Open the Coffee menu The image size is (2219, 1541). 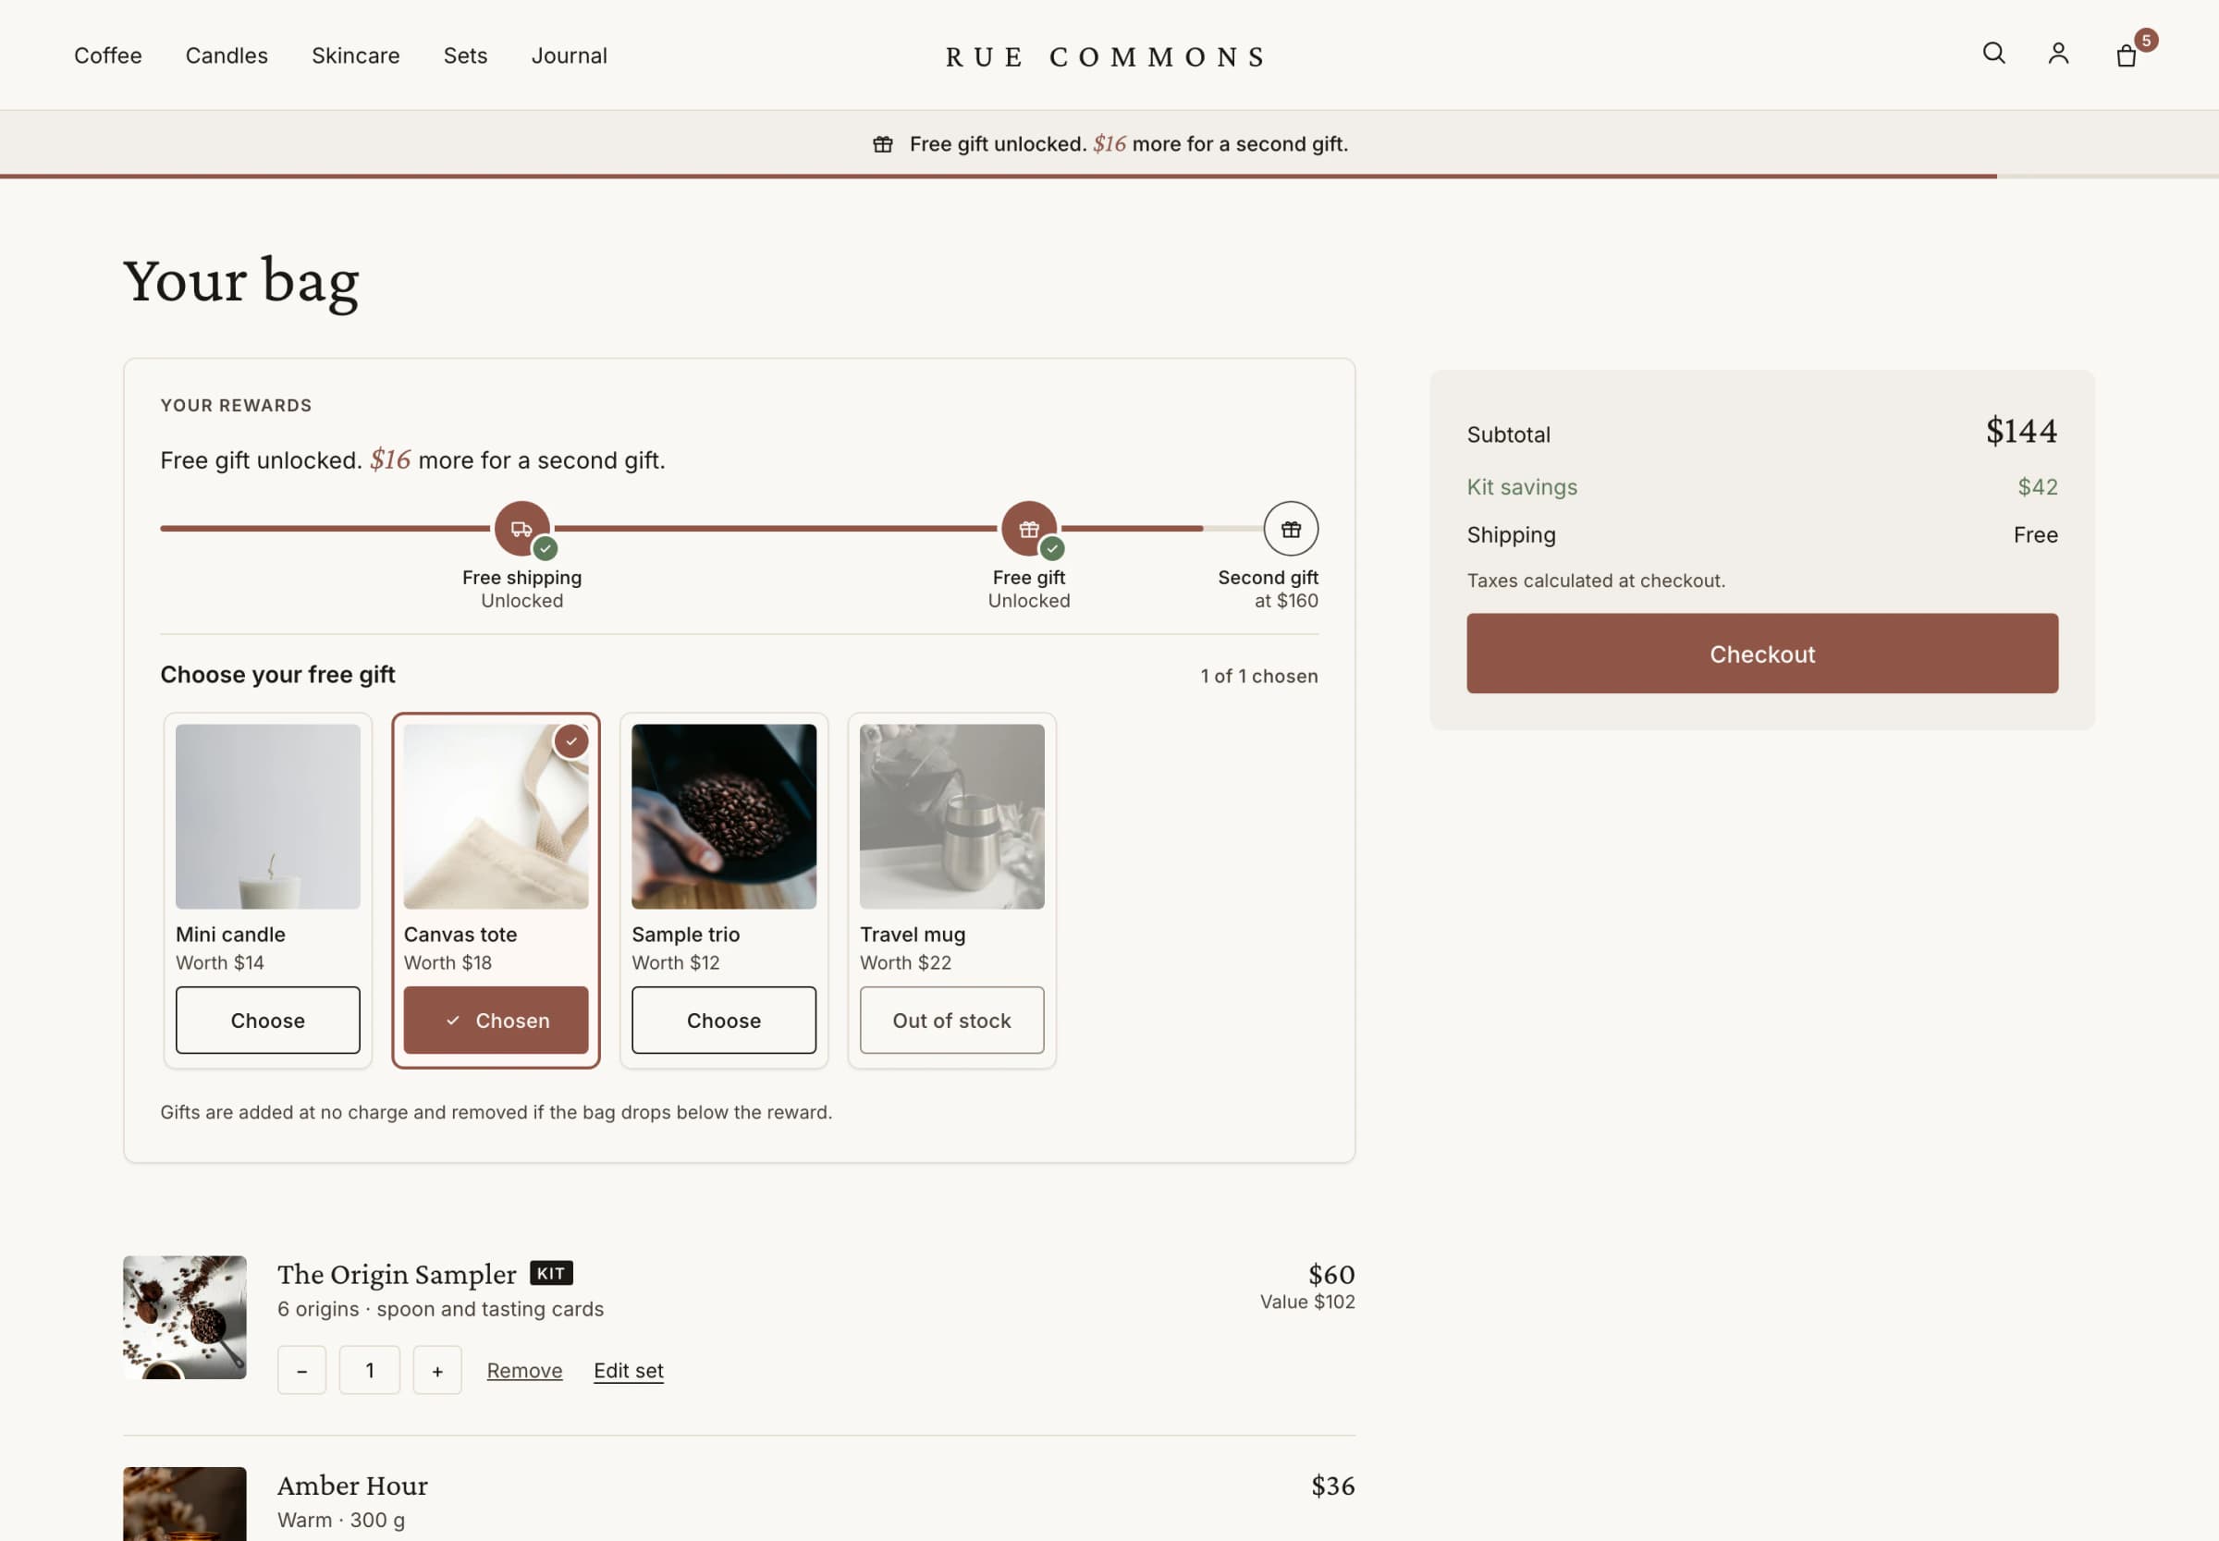[108, 56]
